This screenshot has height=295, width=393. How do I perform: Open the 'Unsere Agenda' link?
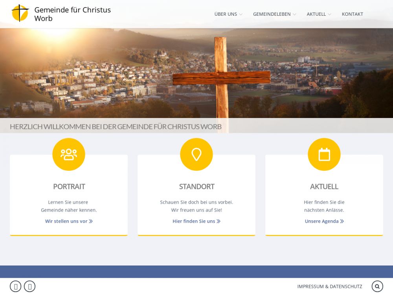[x=324, y=221]
